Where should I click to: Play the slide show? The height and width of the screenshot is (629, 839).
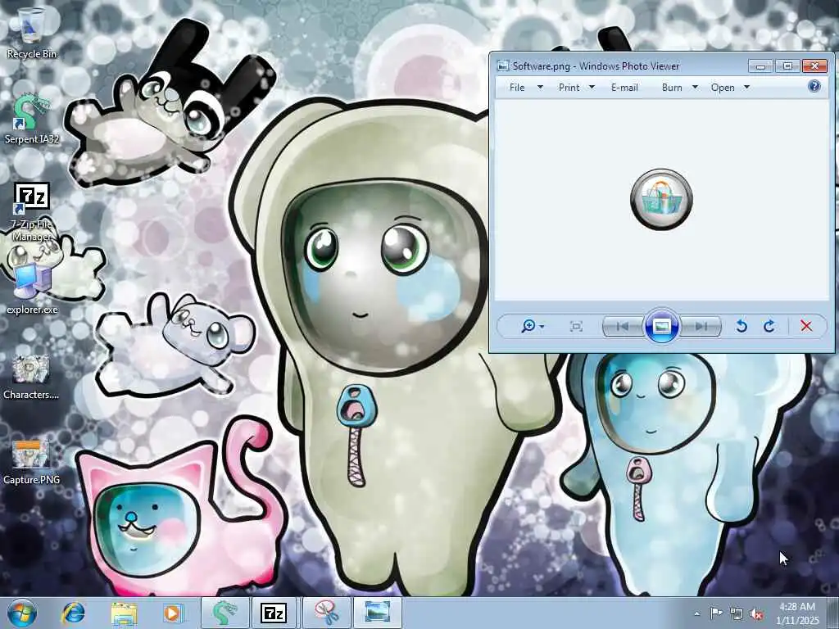click(662, 326)
